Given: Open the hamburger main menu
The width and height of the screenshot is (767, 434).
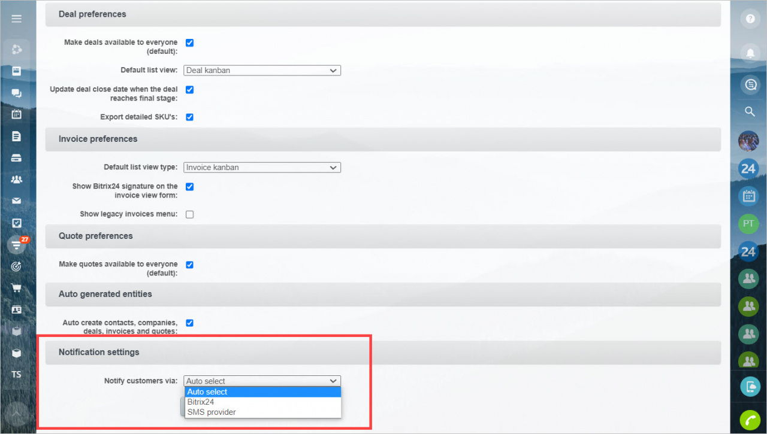Looking at the screenshot, I should coord(17,19).
